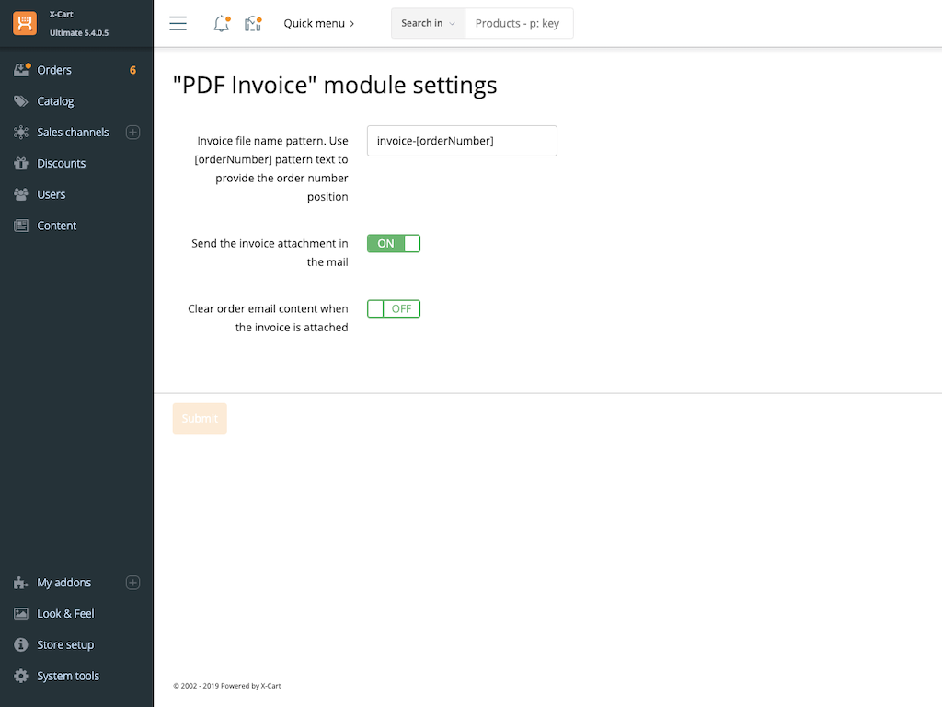This screenshot has width=942, height=707.
Task: Open the Quick menu
Action: [x=318, y=23]
